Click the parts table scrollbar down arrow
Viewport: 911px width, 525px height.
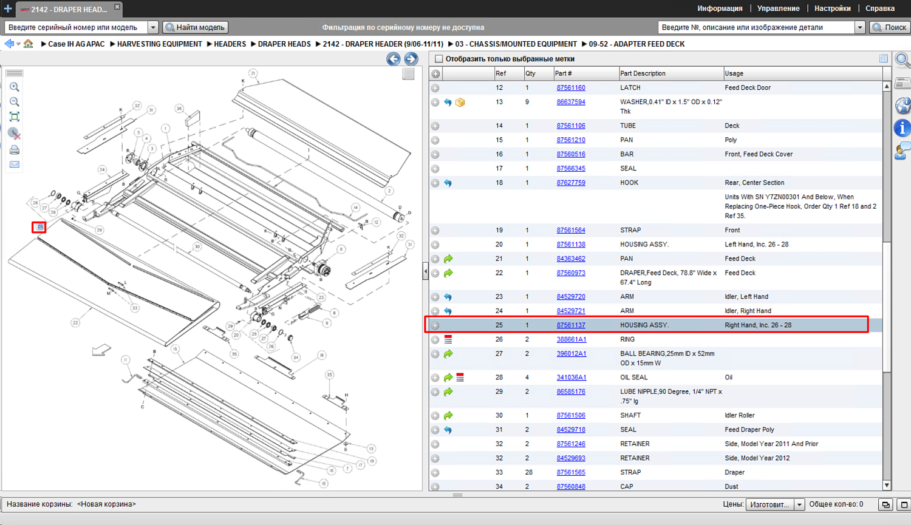887,486
